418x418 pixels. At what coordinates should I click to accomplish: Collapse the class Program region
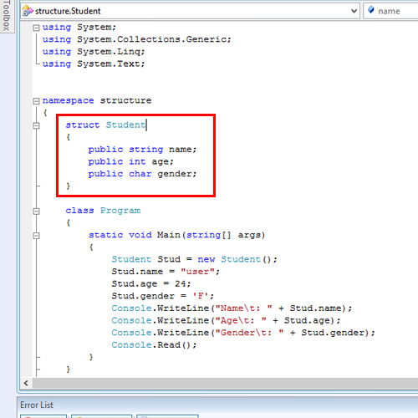coord(36,212)
